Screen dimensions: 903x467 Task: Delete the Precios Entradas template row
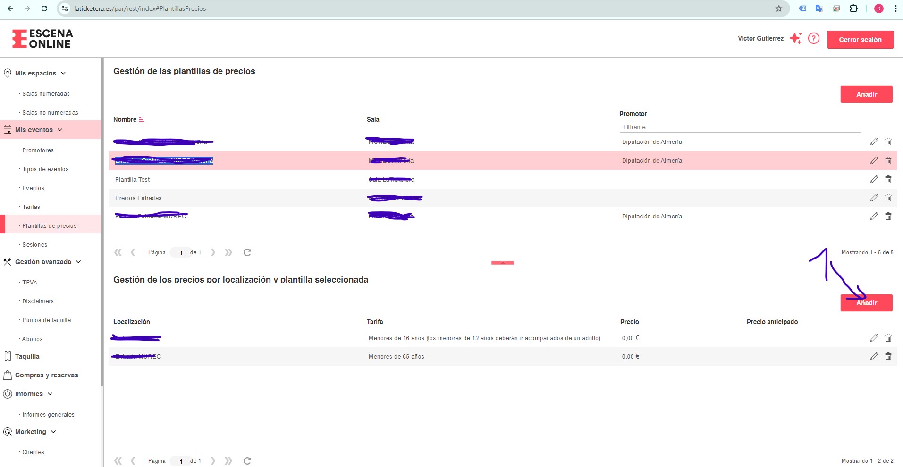point(888,198)
